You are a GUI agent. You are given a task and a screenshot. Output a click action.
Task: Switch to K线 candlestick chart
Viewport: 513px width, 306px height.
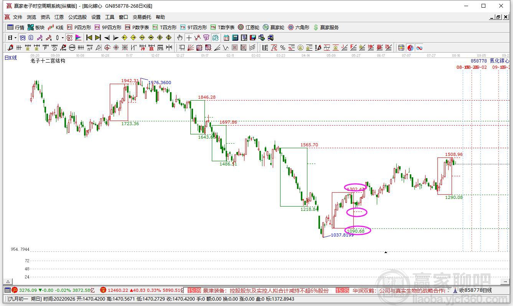(x=56, y=27)
